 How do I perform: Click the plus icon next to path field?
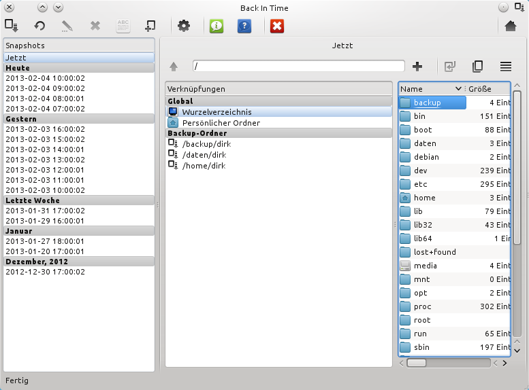point(418,66)
